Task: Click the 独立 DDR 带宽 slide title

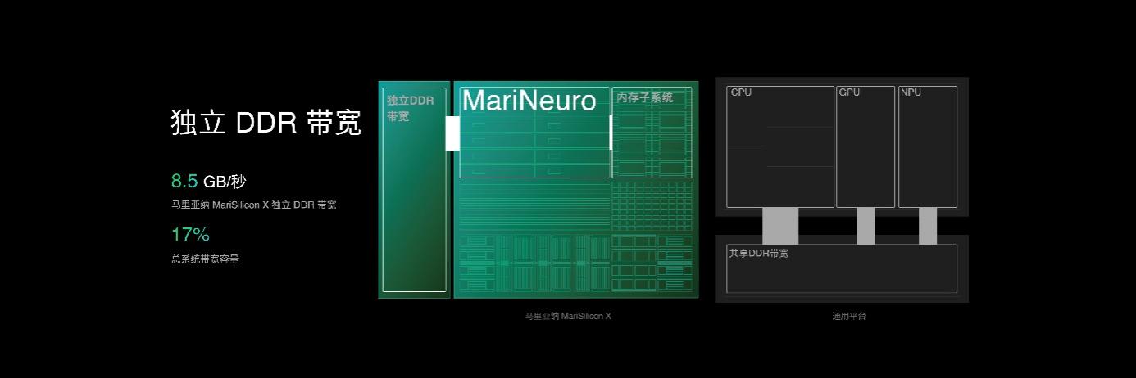Action: [x=266, y=123]
